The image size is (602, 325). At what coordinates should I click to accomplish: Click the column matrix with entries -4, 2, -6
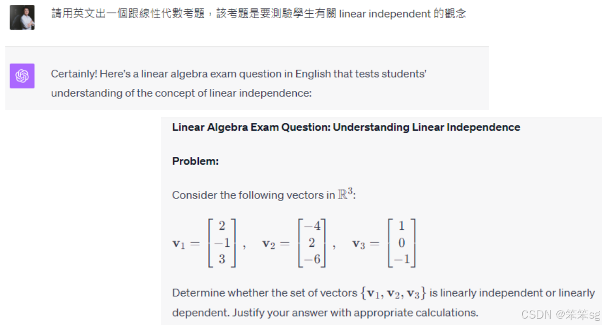point(312,243)
